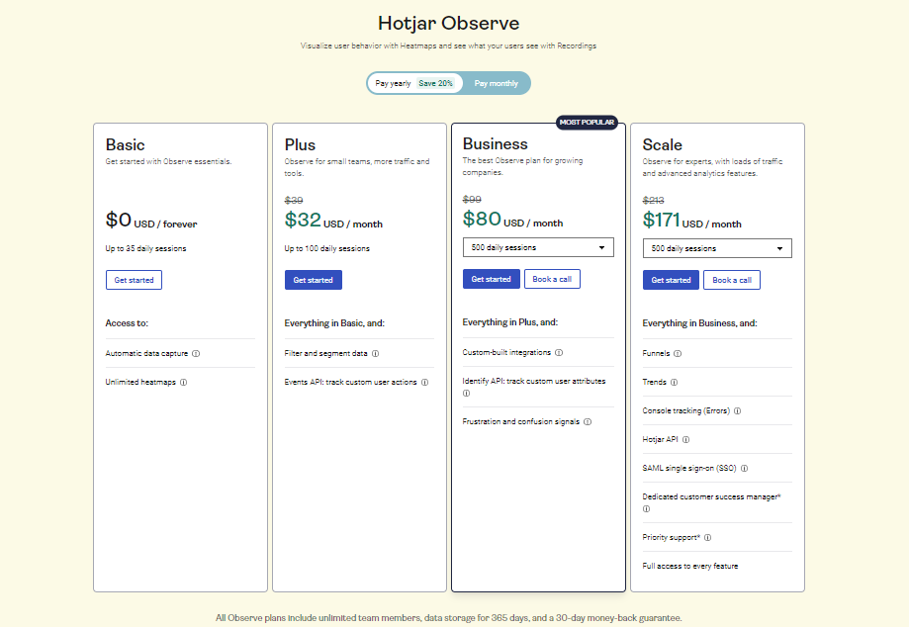The image size is (909, 627).
Task: Click the Most Popular badge
Action: (587, 123)
